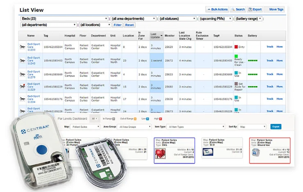Screen dimensions: 303x192
Task: Click the bed icon for Bed-Sport Care 11200
Action: (23, 47)
